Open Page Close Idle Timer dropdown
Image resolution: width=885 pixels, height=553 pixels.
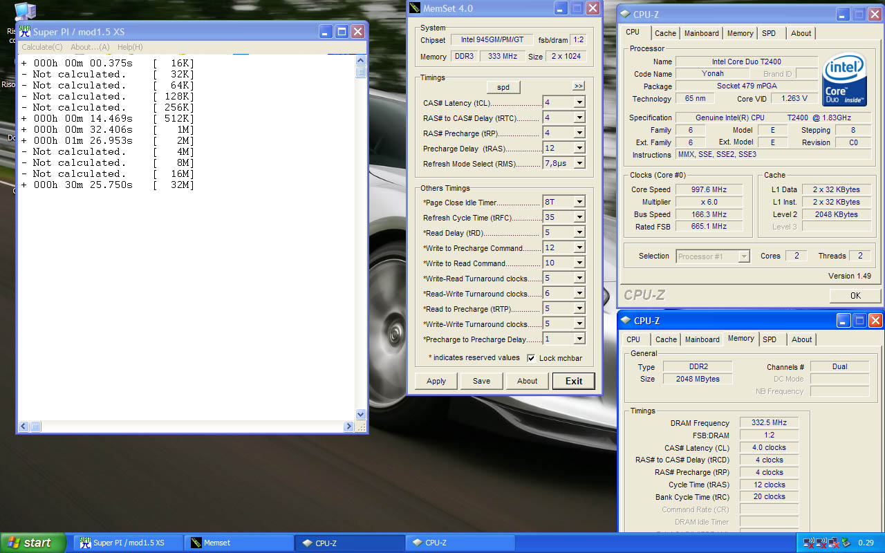pyautogui.click(x=579, y=202)
